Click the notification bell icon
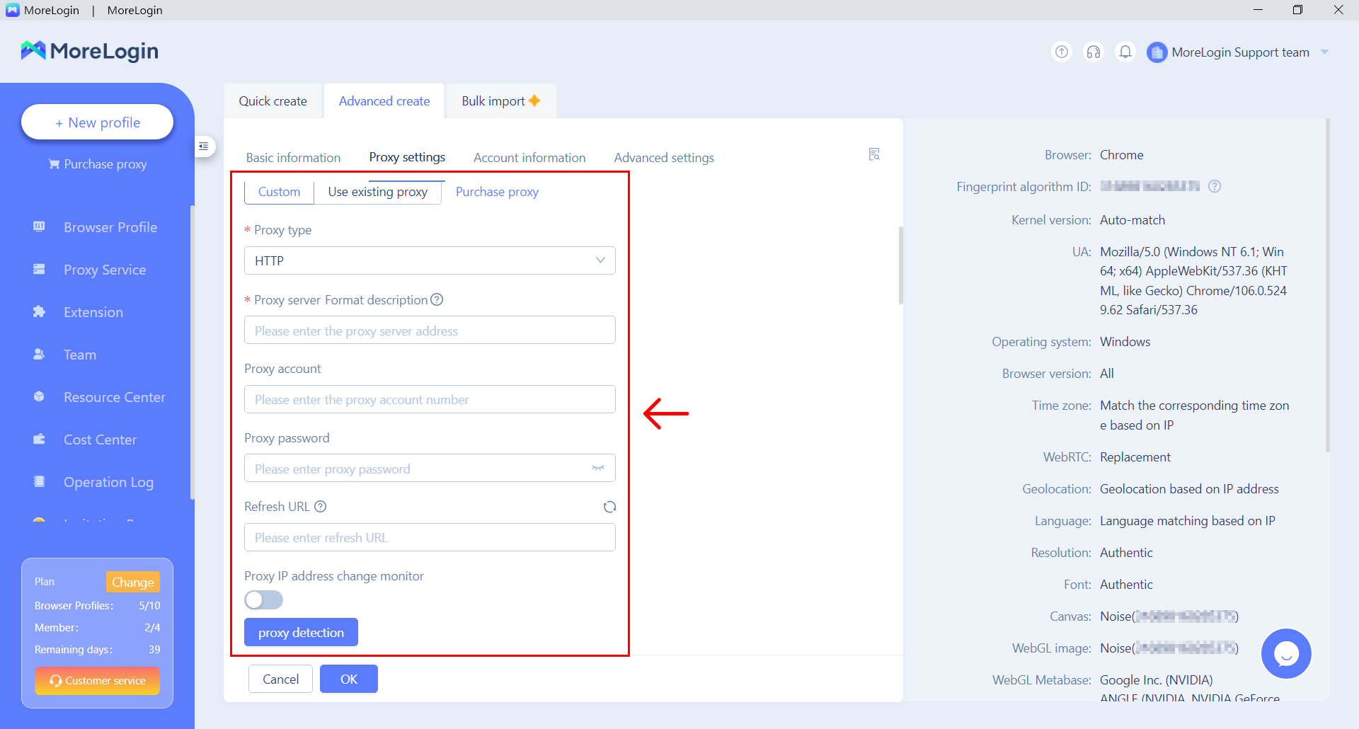1359x729 pixels. (x=1125, y=52)
